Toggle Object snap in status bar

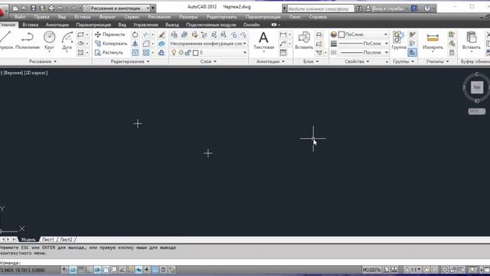[106, 270]
